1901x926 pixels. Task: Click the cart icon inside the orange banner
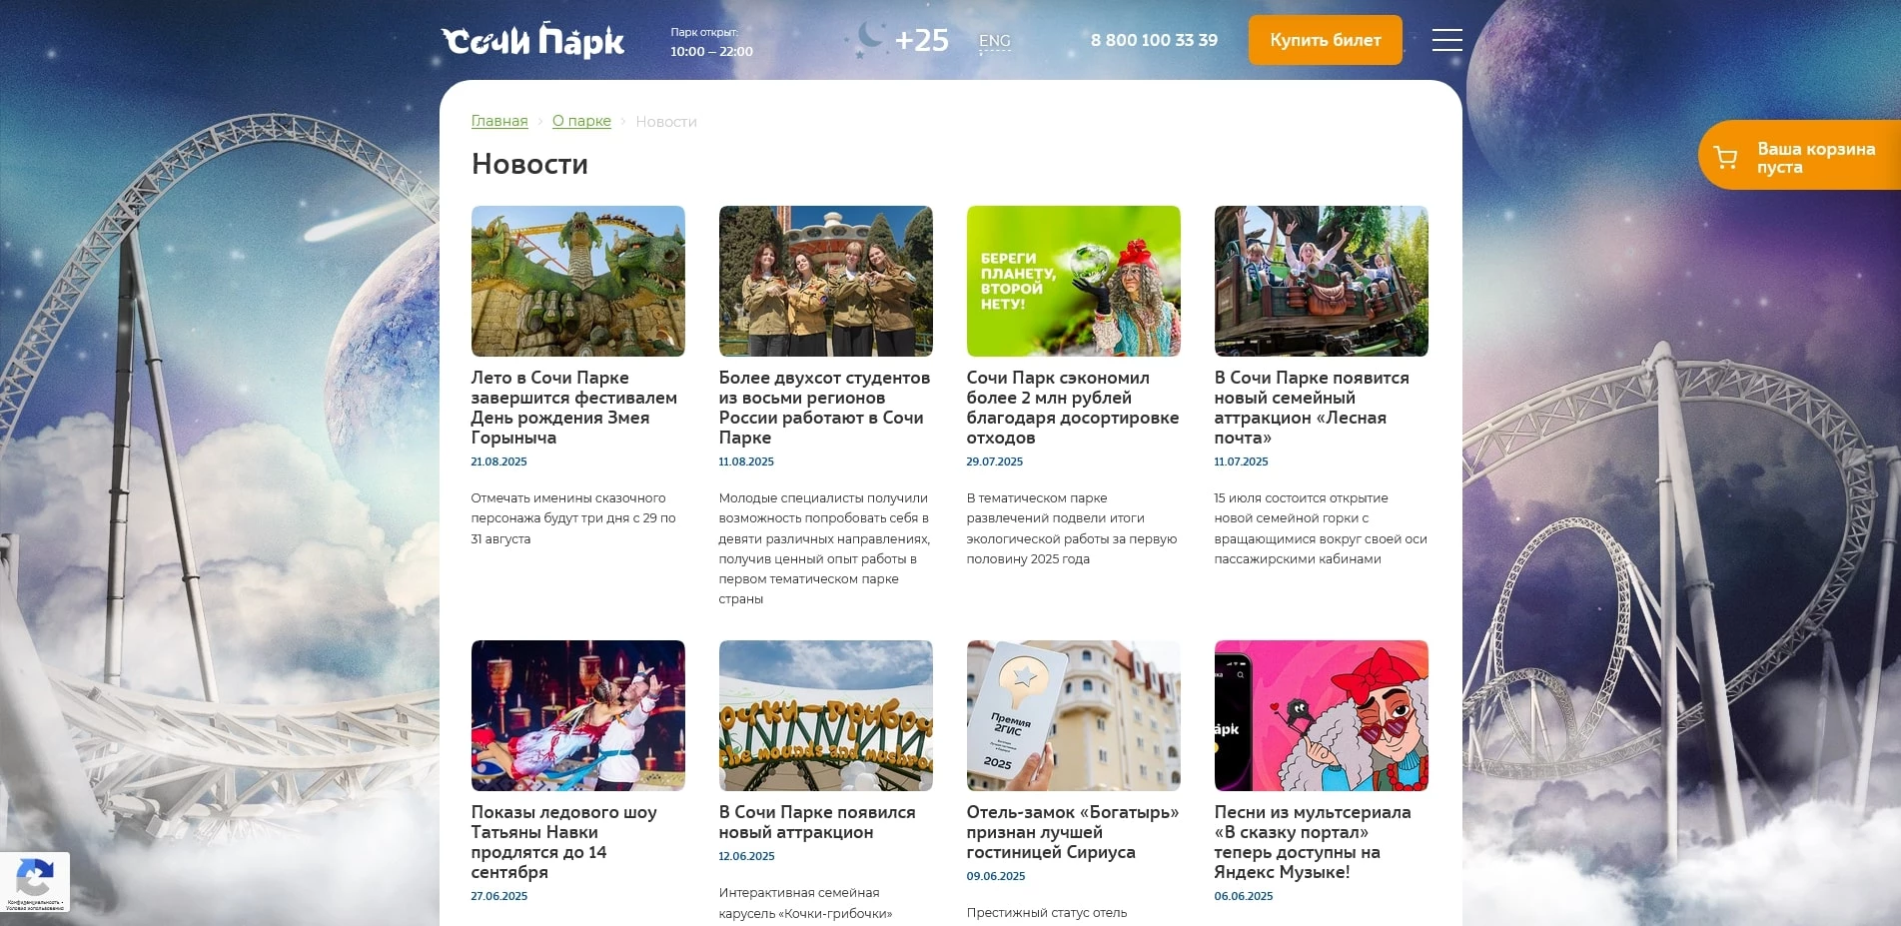coord(1725,155)
